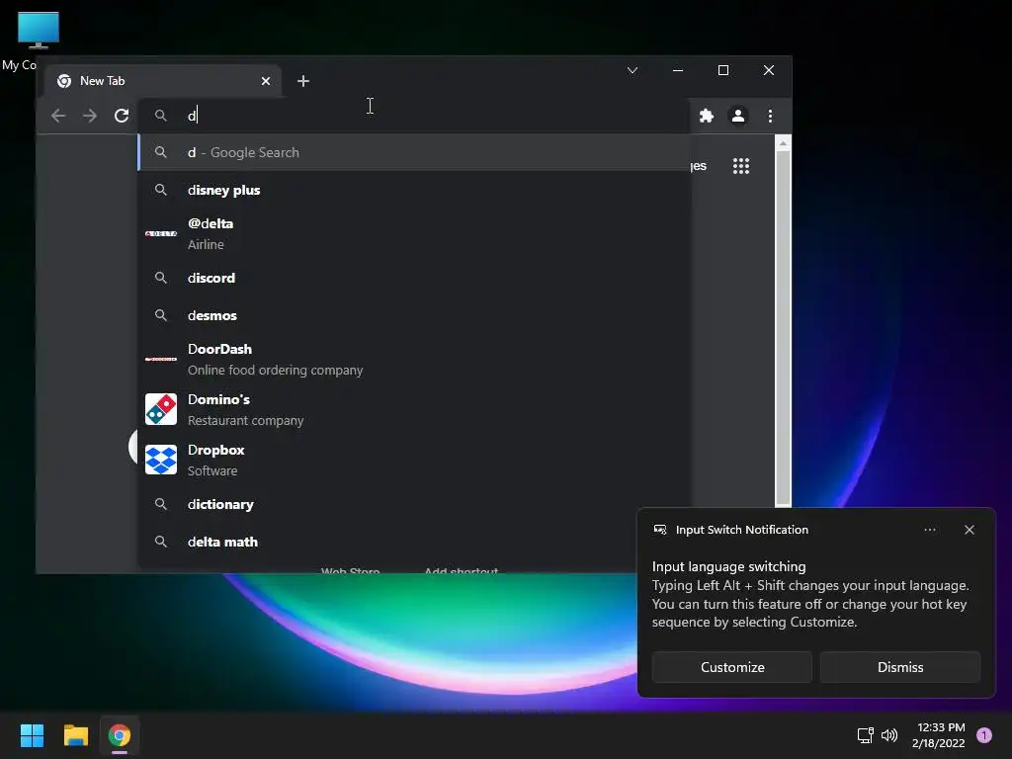Click the Chrome page vertical scrollbar
The image size is (1012, 759).
[783, 328]
